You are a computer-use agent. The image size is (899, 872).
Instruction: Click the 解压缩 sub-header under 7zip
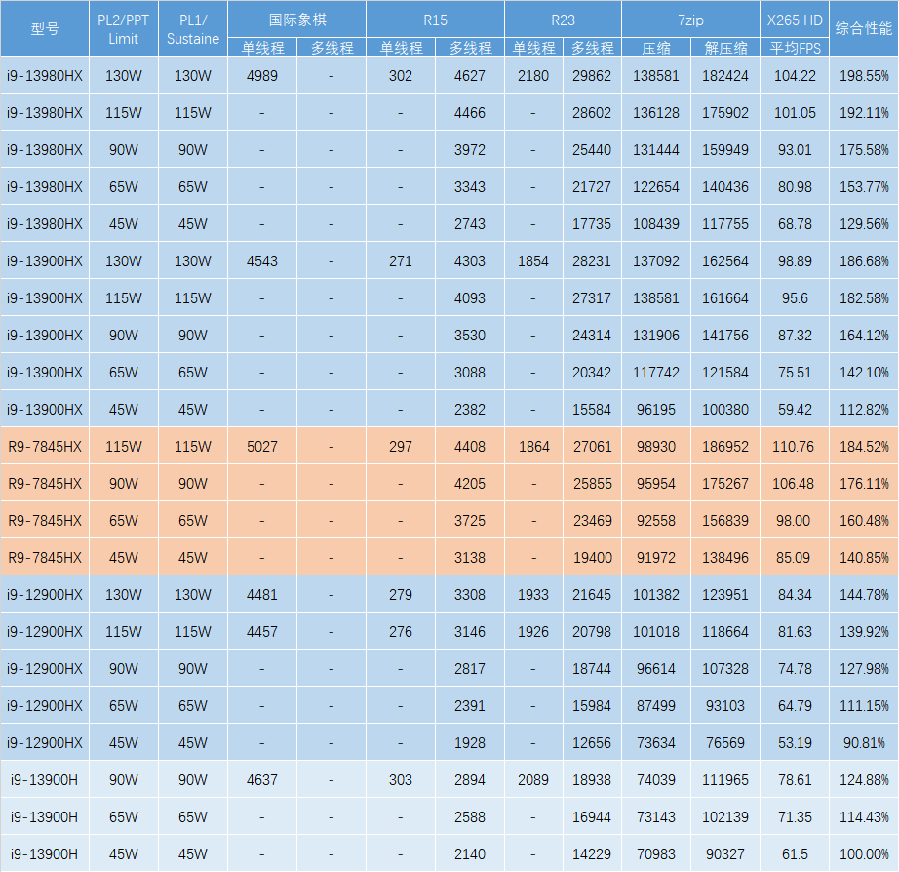coord(725,48)
